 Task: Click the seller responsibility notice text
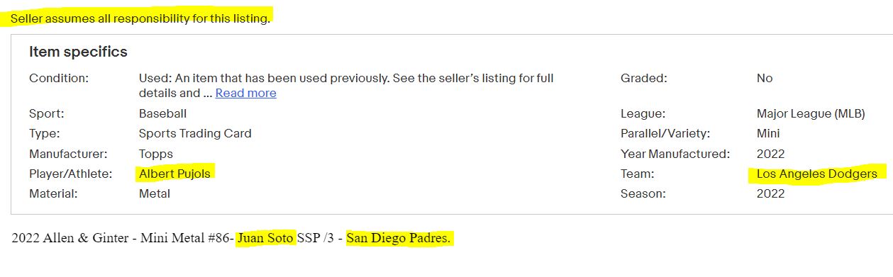click(140, 18)
